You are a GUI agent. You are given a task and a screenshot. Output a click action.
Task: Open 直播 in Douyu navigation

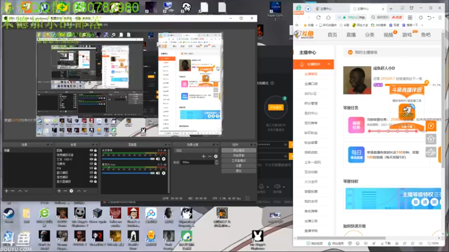coord(351,35)
